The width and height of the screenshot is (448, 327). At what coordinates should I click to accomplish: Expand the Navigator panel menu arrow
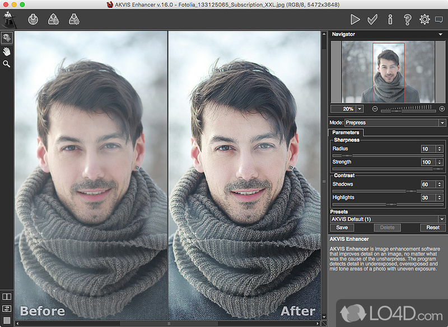tap(440, 34)
